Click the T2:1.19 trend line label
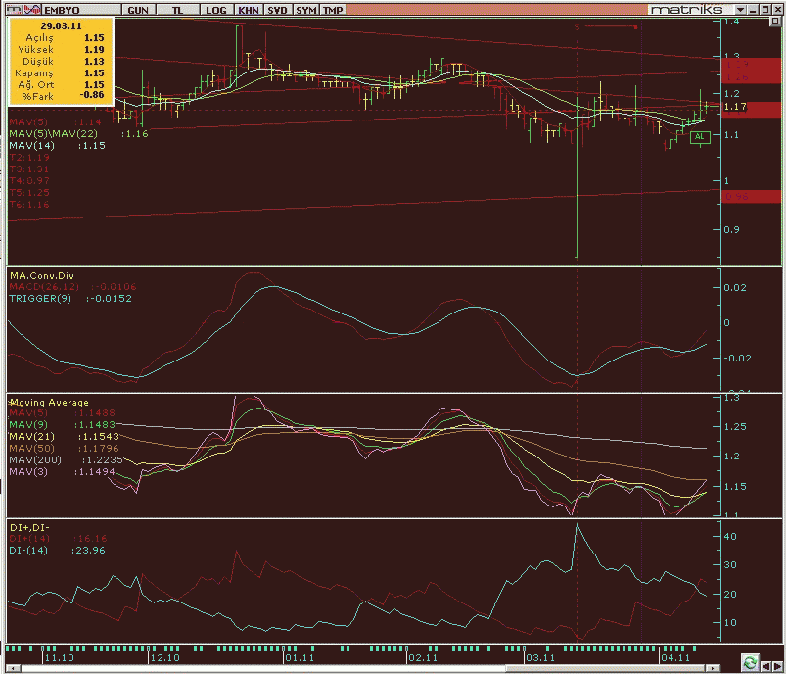Screen dimensions: 786x674 click(x=29, y=158)
